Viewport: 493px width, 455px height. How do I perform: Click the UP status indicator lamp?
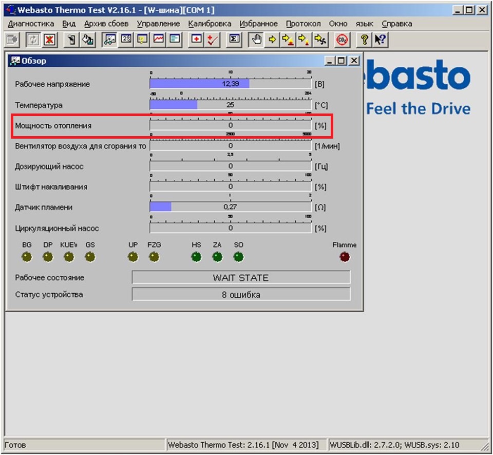coord(133,257)
